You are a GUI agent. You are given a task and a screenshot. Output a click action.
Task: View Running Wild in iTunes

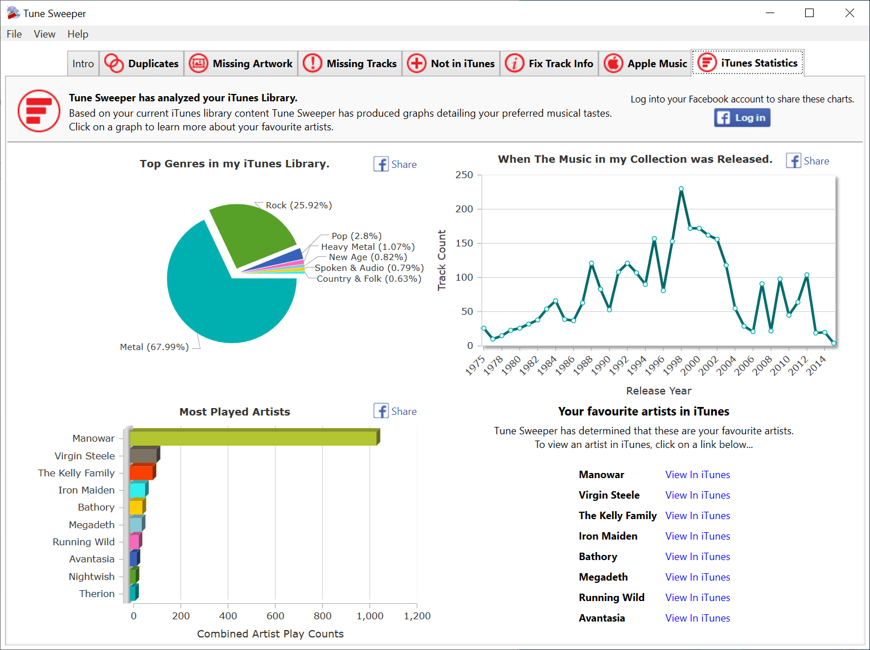point(697,598)
